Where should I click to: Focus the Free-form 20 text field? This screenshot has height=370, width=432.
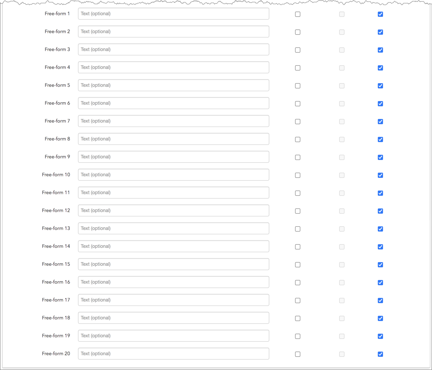(173, 354)
